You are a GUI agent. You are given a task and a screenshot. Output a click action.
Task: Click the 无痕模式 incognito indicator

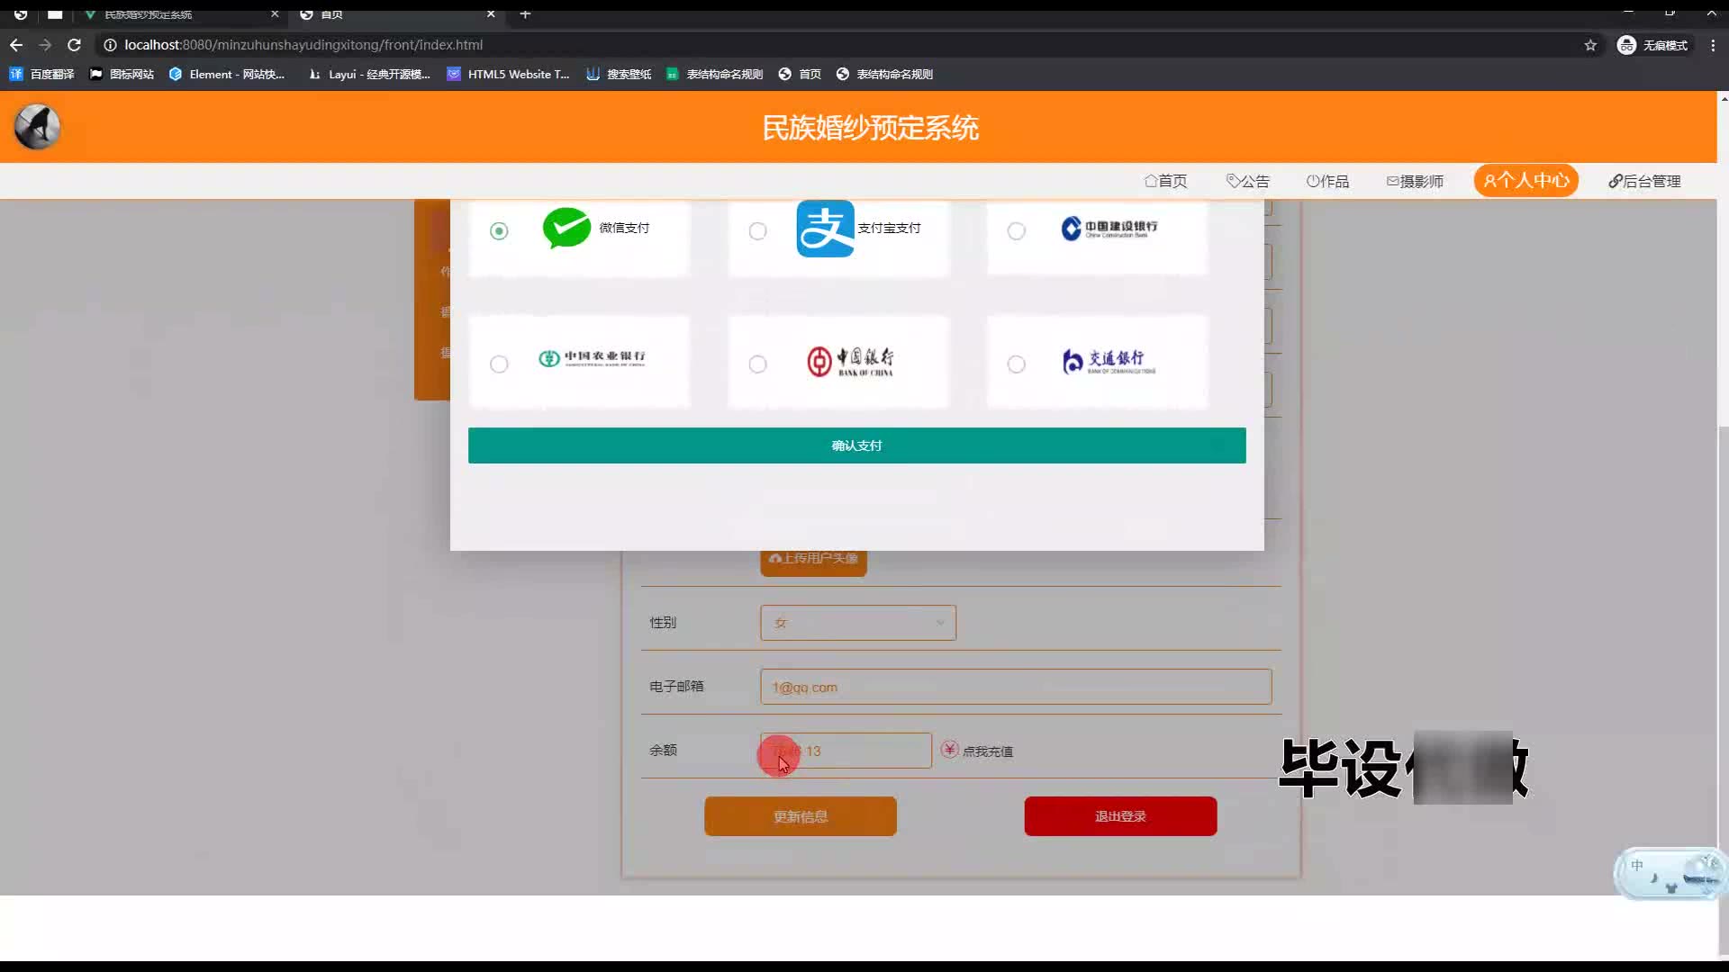tap(1652, 45)
